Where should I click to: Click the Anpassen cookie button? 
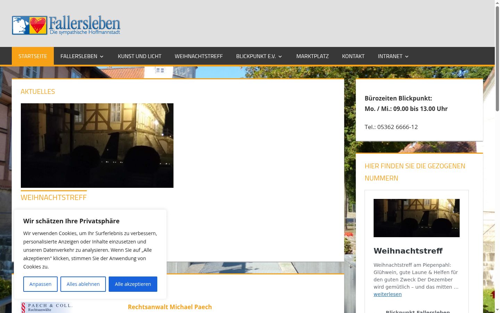[40, 284]
